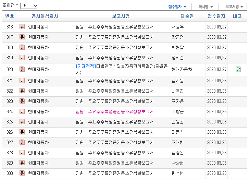
Task: Click 현대자동차 company name in row 316
Action: [x=38, y=27]
